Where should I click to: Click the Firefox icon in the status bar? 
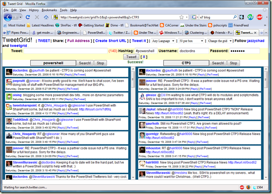[x=248, y=188]
